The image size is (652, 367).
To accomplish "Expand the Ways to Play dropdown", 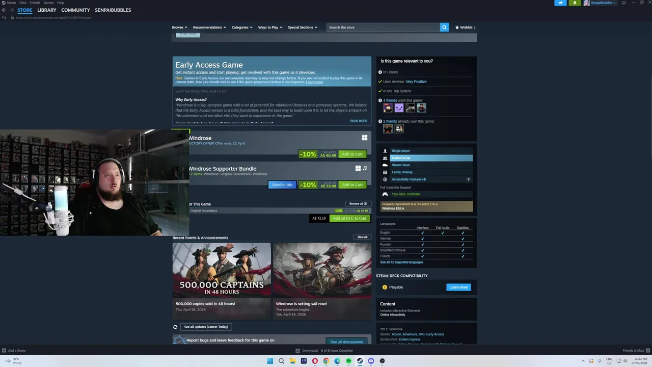I will [x=270, y=27].
